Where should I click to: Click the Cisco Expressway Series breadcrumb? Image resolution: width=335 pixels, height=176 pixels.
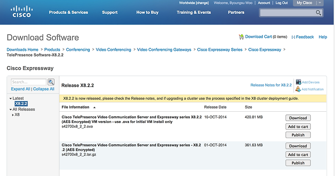tap(220, 50)
